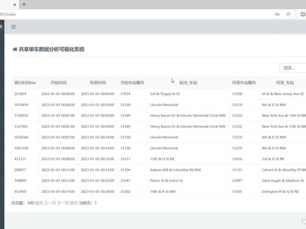The width and height of the screenshot is (306, 229).
Task: Go to 首页 first page
Action: pyautogui.click(x=39, y=203)
